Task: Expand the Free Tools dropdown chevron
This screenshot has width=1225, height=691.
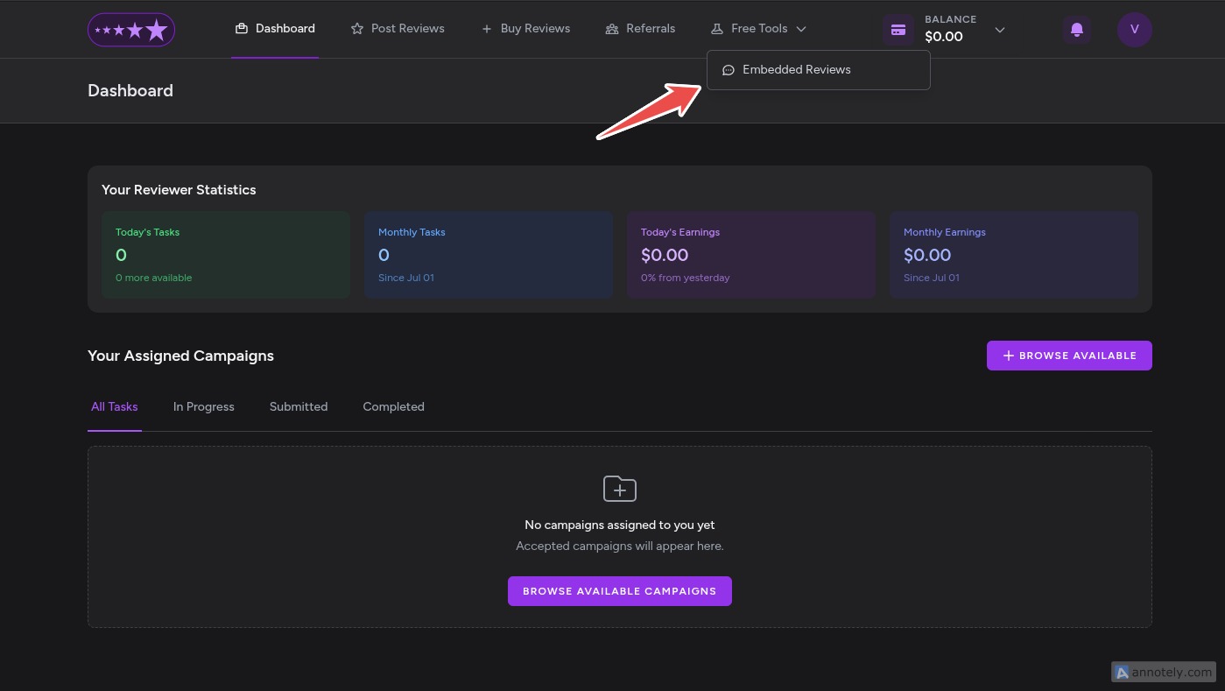Action: click(x=801, y=28)
